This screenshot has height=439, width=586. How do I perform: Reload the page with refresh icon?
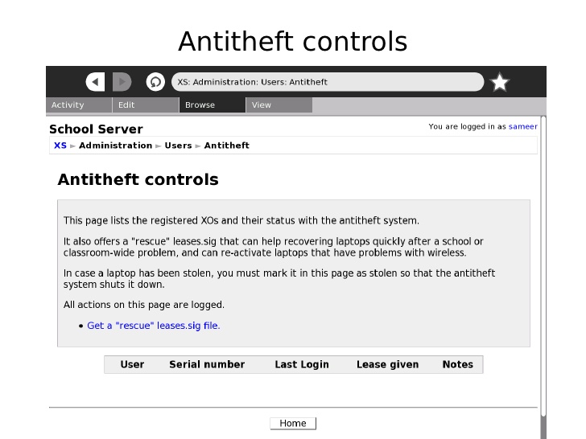(x=155, y=82)
